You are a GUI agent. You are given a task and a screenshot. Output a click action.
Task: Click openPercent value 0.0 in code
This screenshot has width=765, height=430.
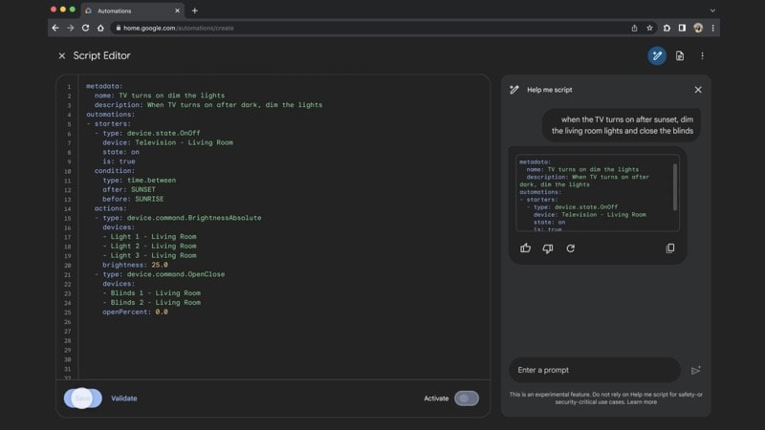162,312
